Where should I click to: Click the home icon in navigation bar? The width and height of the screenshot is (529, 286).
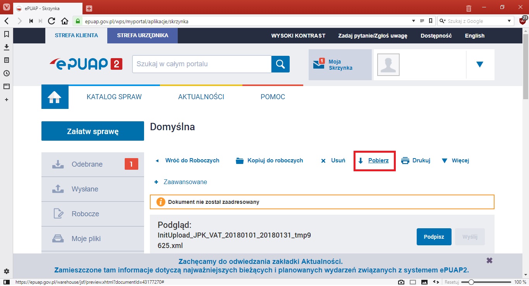point(55,97)
